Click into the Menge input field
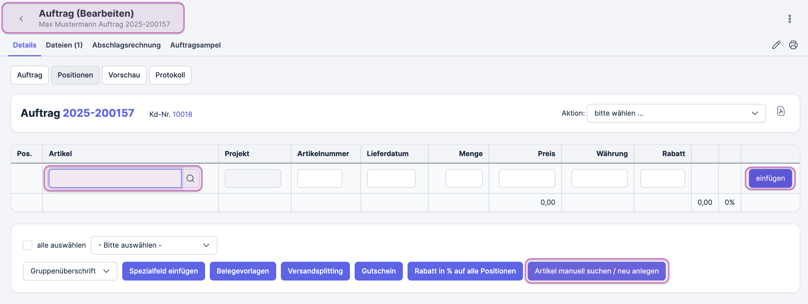The height and width of the screenshot is (304, 808). (x=464, y=178)
